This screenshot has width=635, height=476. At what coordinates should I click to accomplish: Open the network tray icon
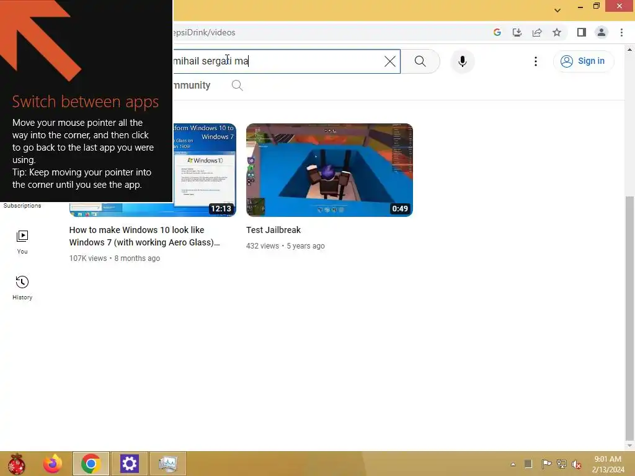pos(562,464)
